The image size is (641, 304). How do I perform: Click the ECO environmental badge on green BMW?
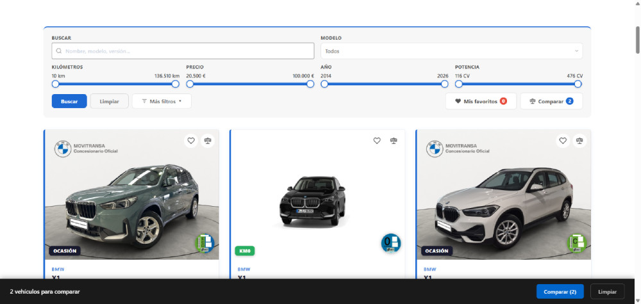(205, 243)
